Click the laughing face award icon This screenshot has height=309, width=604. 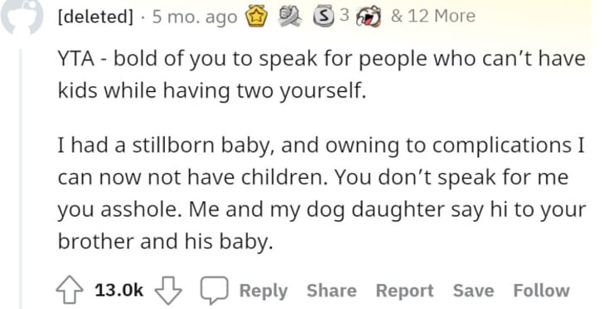[369, 17]
